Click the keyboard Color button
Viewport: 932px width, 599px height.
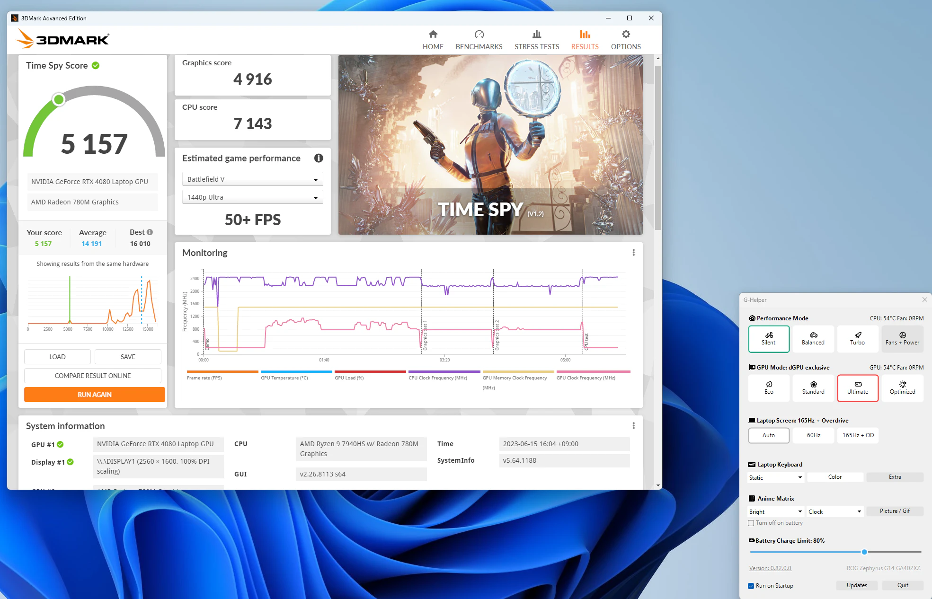[x=835, y=477]
